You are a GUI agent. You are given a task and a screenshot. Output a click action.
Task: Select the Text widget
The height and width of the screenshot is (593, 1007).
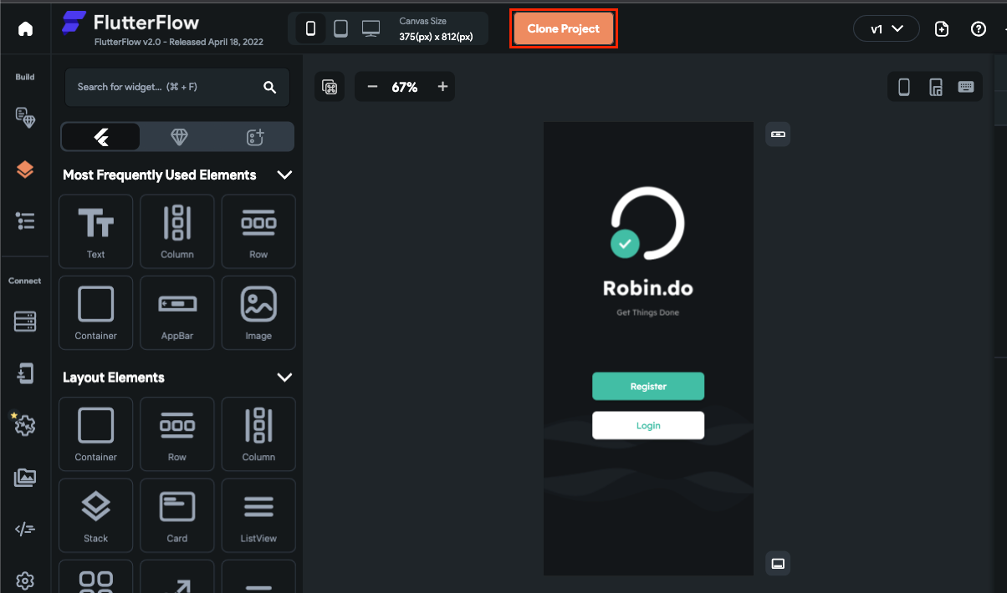tap(96, 231)
